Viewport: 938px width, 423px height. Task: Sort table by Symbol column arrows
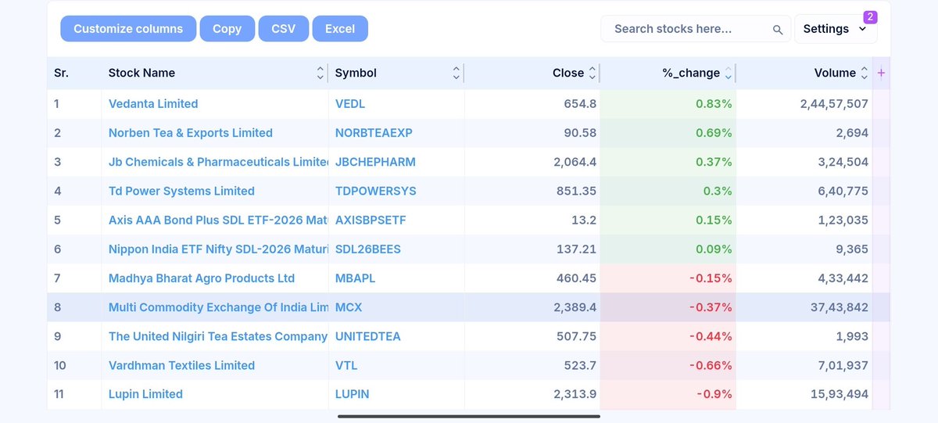(456, 73)
